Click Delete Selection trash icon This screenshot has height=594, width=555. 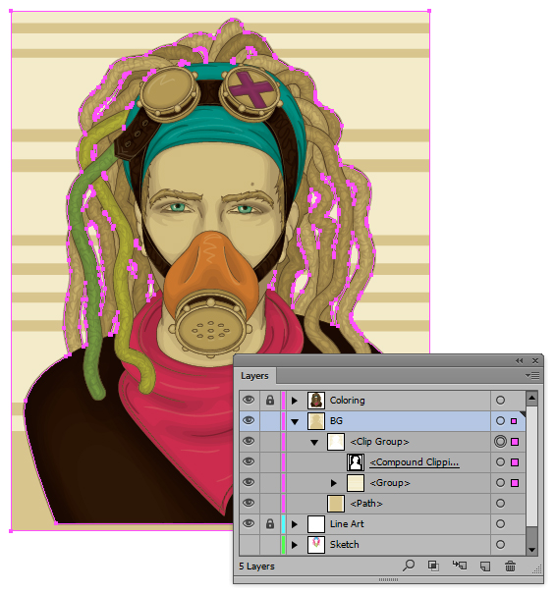pos(510,566)
